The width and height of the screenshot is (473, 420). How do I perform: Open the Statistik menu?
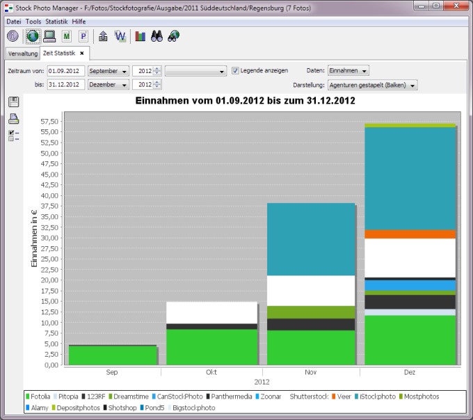[56, 22]
